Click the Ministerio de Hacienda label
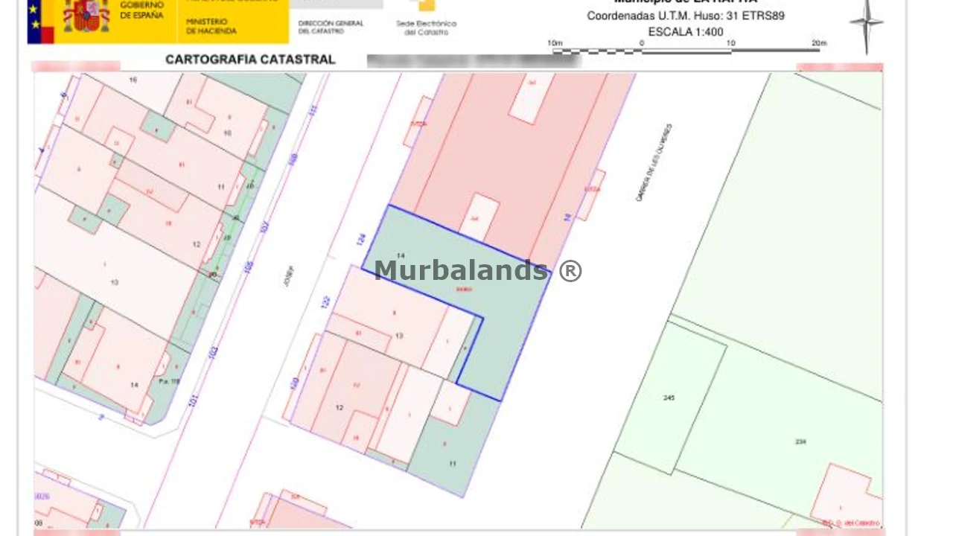The width and height of the screenshot is (953, 536). click(x=211, y=27)
